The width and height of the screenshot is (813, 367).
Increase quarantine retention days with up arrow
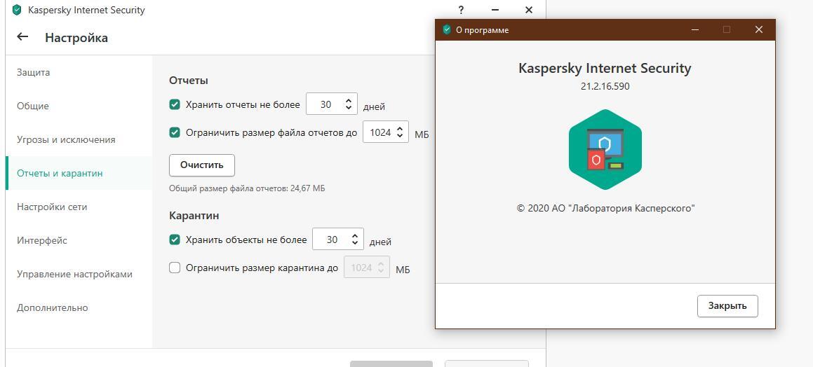(x=355, y=235)
